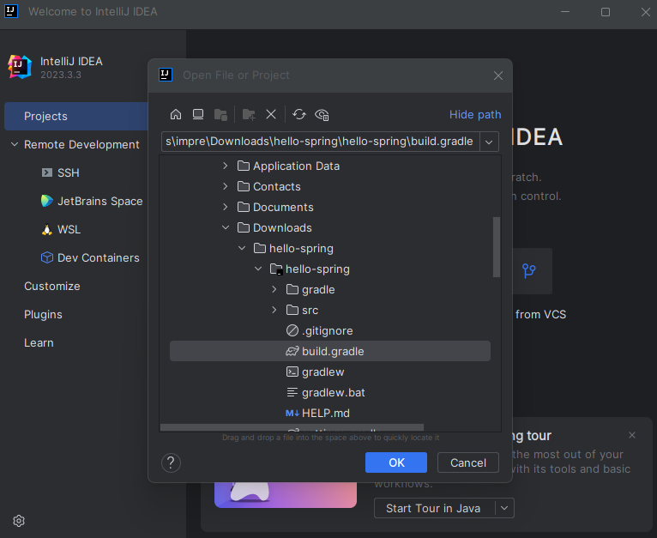Close the Open File or Project dialog
The height and width of the screenshot is (538, 657).
[x=498, y=76]
